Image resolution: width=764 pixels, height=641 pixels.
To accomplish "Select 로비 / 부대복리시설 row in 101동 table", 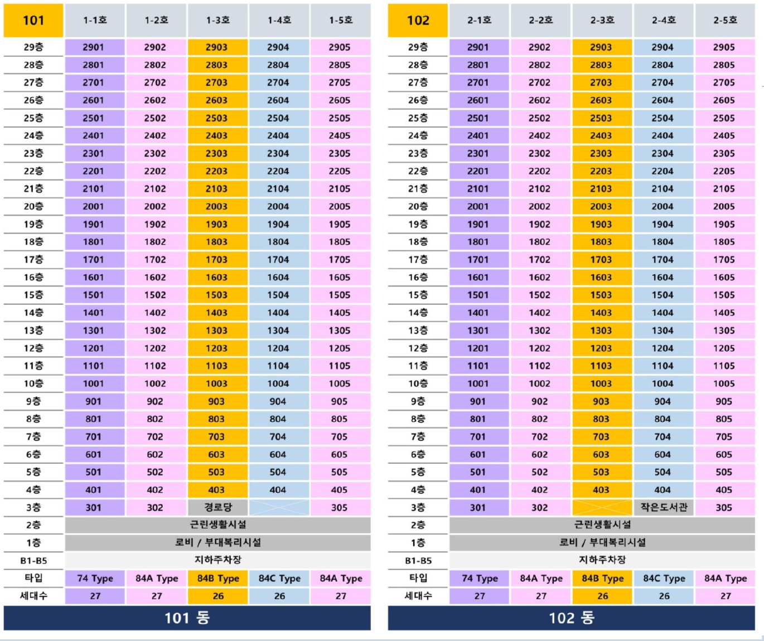I will click(217, 542).
